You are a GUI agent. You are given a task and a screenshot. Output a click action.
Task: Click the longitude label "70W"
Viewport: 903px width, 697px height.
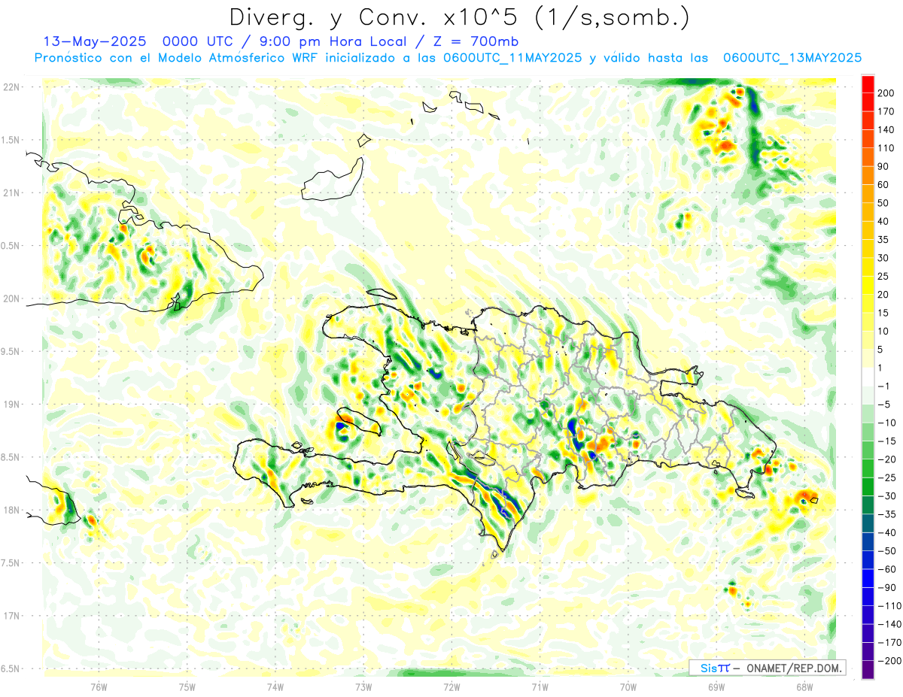tap(628, 686)
